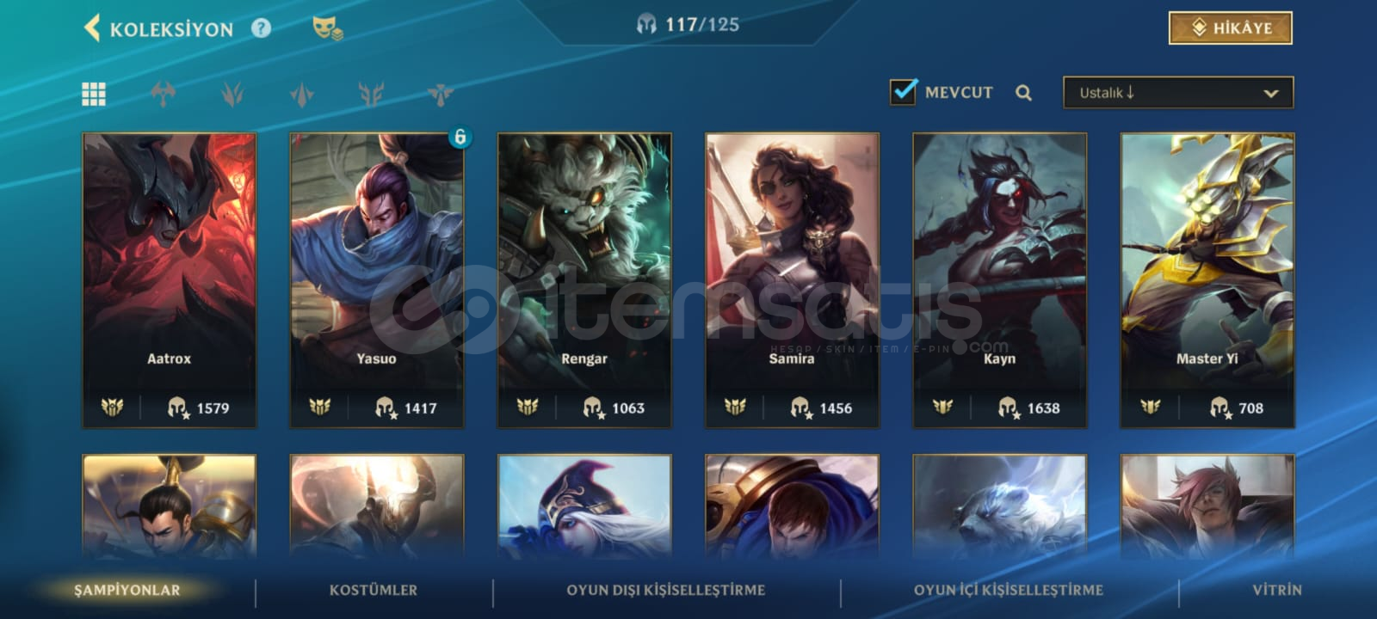Open the Samira champion card
Viewport: 1377px width, 619px height.
tap(792, 280)
